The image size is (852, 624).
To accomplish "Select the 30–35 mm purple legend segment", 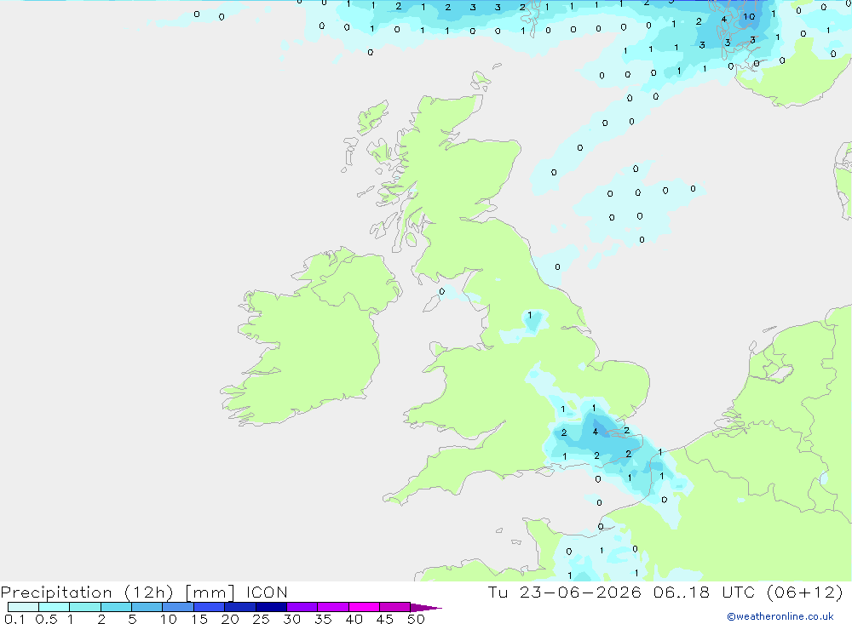I will click(302, 607).
